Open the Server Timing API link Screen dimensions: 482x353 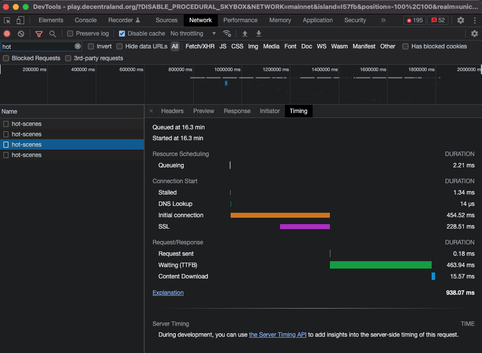coord(278,335)
